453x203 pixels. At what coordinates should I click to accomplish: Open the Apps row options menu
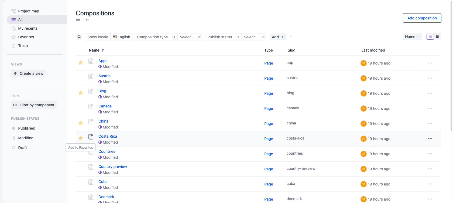pyautogui.click(x=430, y=63)
